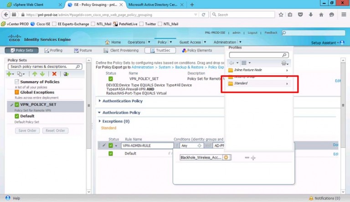
Task: Switch to the Policy Elements tab
Action: [x=197, y=50]
